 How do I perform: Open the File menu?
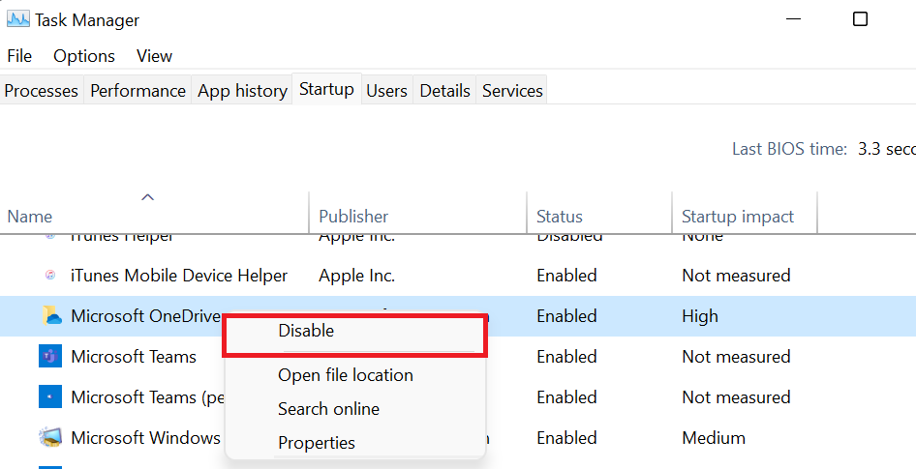(19, 56)
